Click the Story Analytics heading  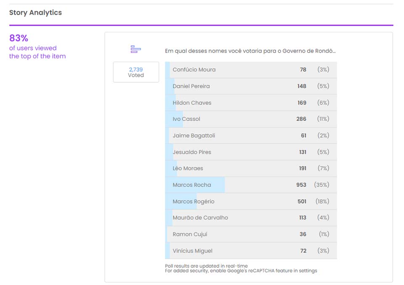(35, 13)
